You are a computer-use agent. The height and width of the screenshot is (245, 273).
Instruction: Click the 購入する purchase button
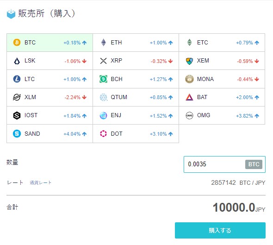(x=220, y=230)
